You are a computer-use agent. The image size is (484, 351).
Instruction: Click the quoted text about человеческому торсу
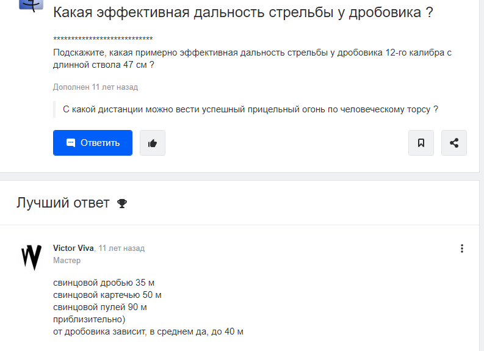tap(250, 110)
